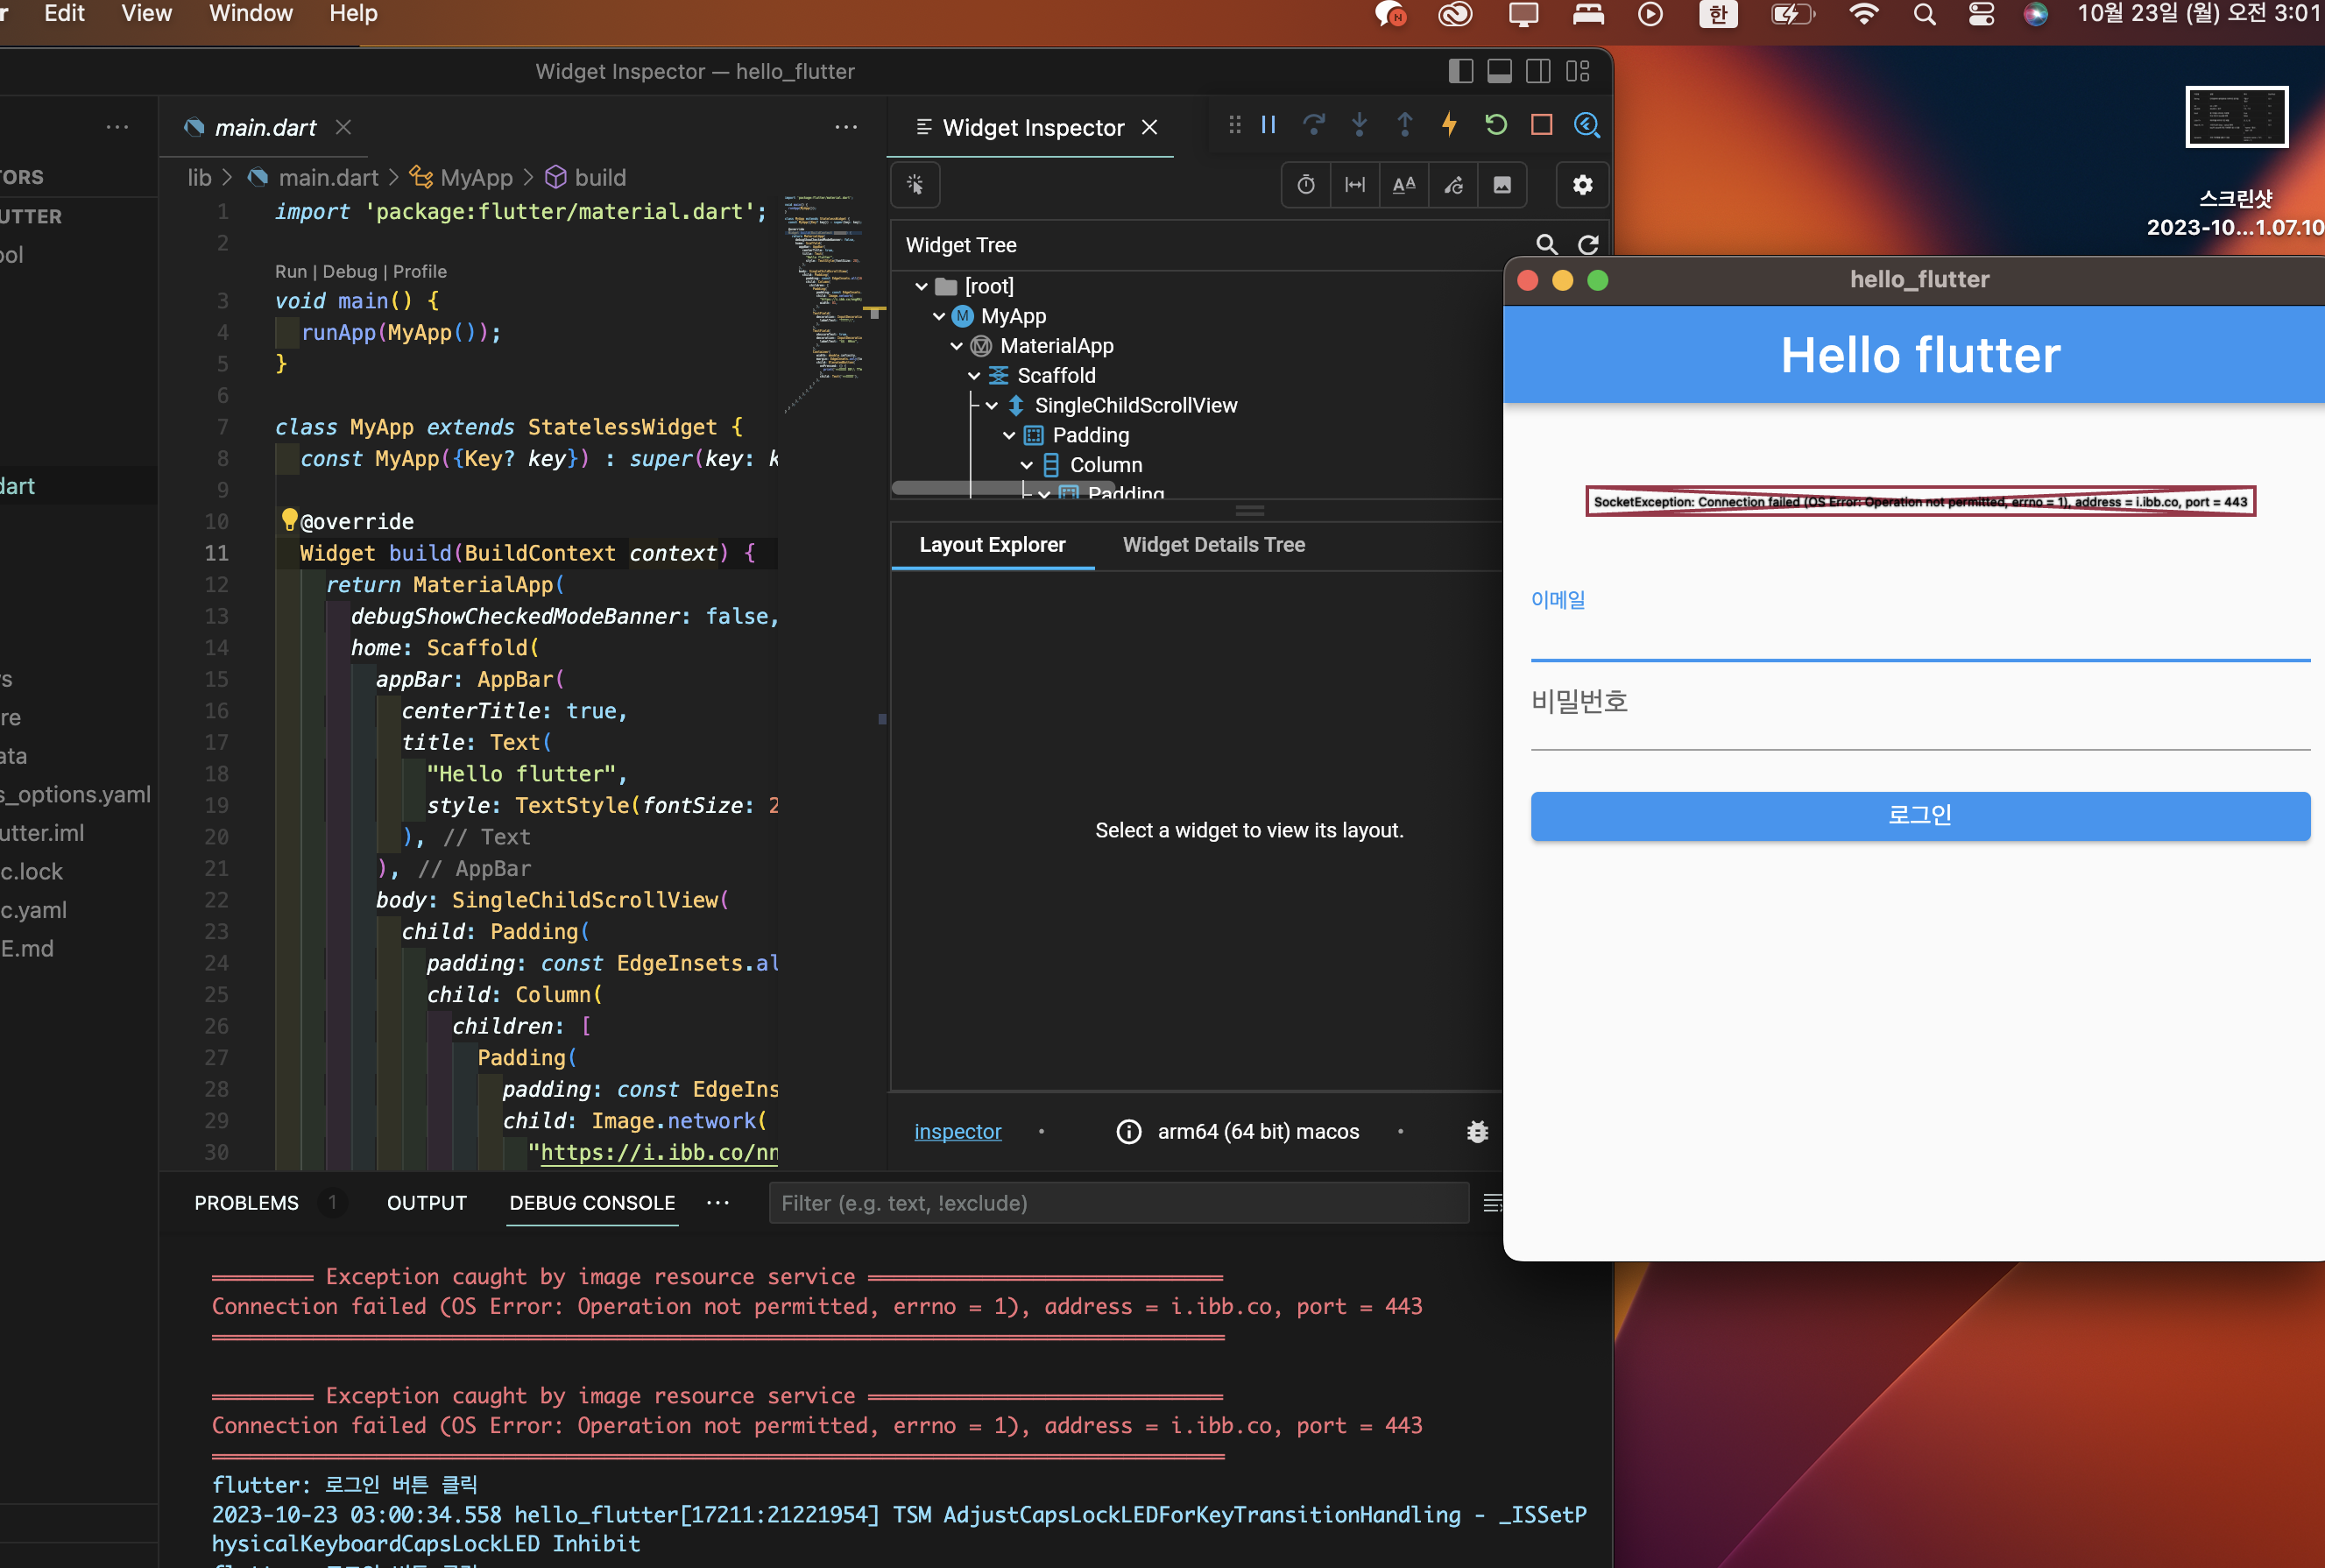The width and height of the screenshot is (2325, 1568).
Task: Collapse the Scaffold tree node
Action: pos(974,376)
